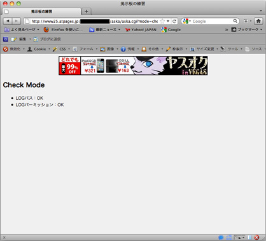
Task: Reload the page
Action: pos(174,21)
